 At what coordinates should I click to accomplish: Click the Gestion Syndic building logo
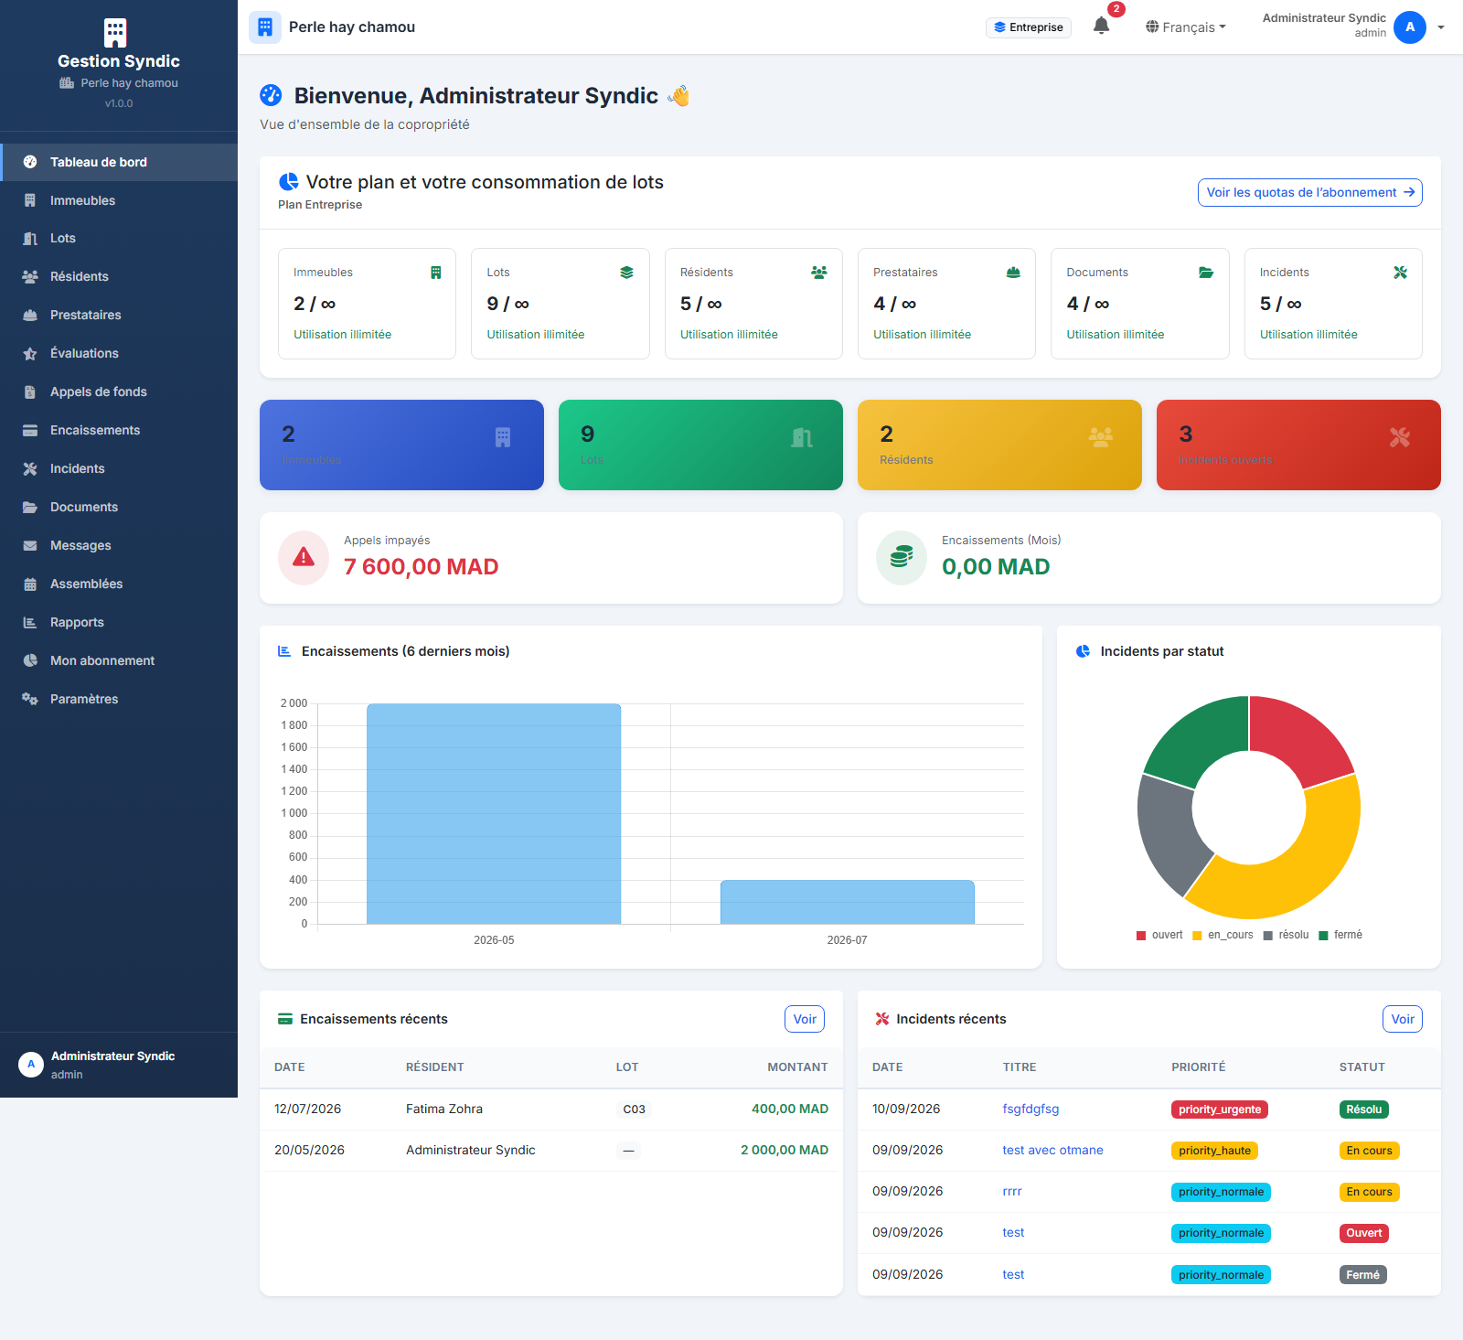coord(115,32)
